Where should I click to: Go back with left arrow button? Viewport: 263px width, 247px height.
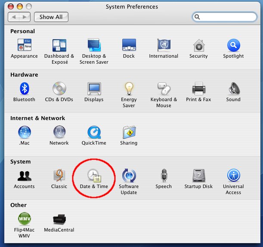14,17
